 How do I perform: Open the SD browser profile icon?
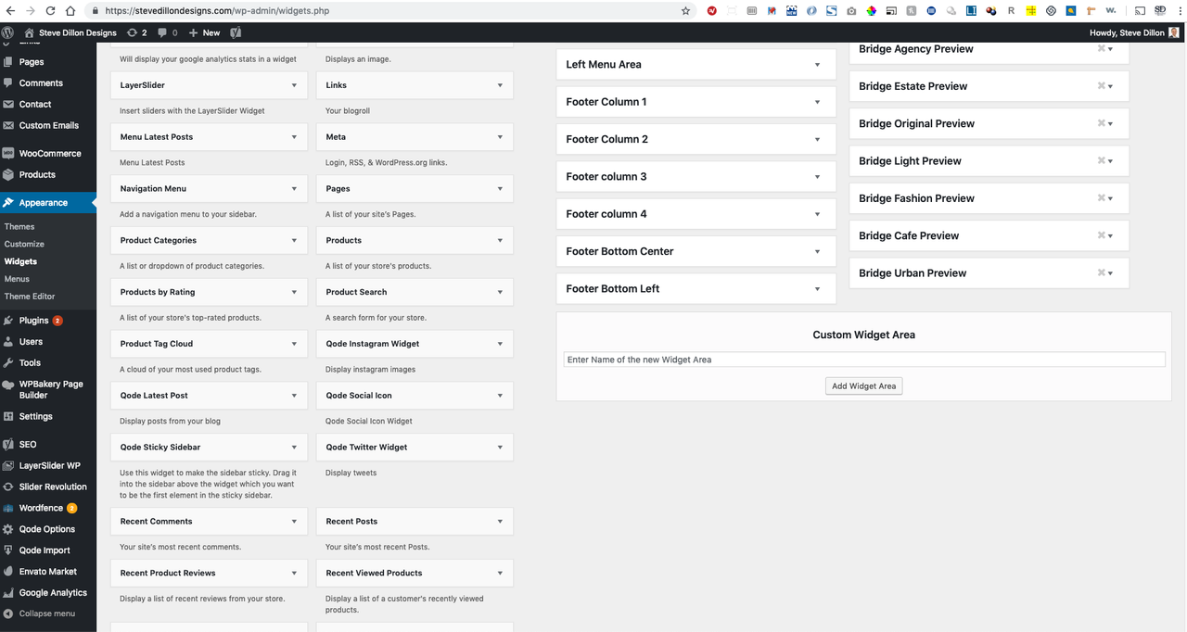(x=1159, y=11)
